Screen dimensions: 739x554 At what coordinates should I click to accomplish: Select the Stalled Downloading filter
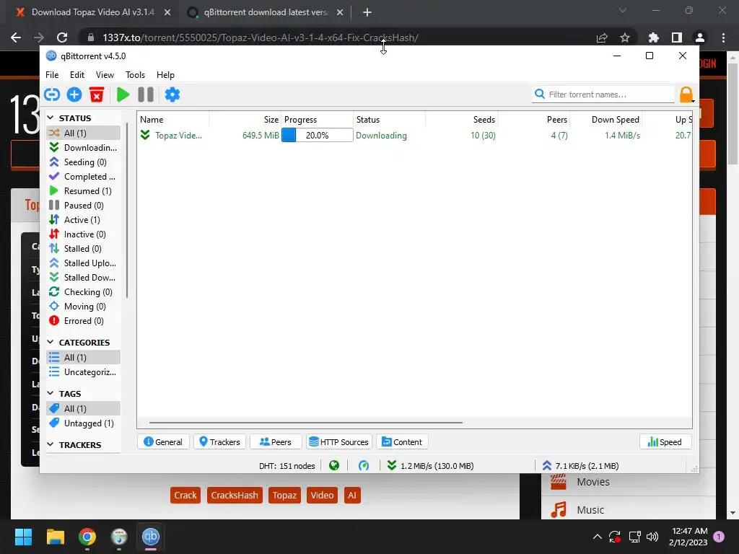(x=84, y=278)
